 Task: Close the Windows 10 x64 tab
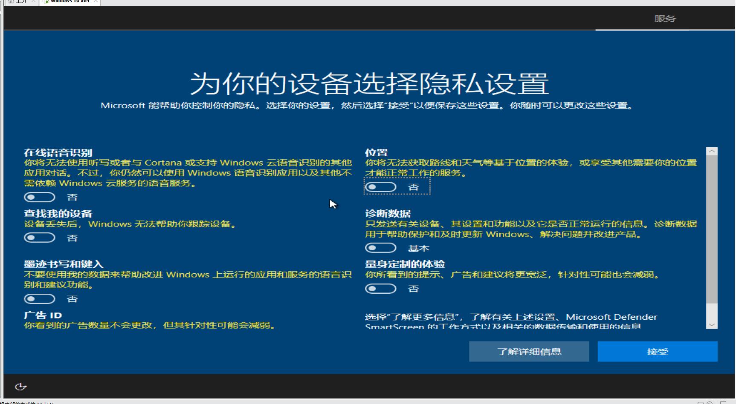96,2
